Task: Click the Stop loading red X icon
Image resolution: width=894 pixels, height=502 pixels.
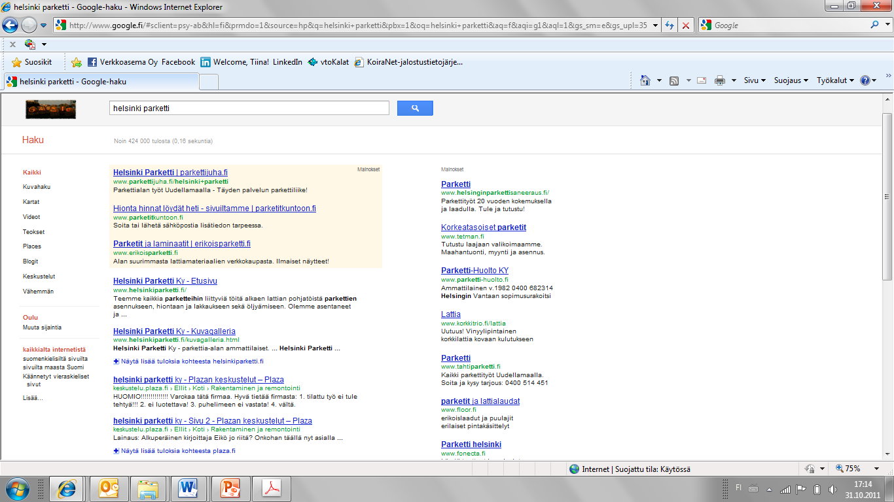Action: pyautogui.click(x=686, y=25)
